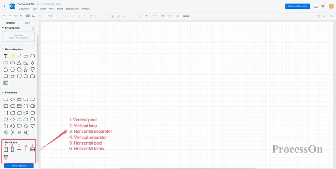The width and height of the screenshot is (336, 169).
Task: Click the Share collaboration button
Action: (297, 6)
